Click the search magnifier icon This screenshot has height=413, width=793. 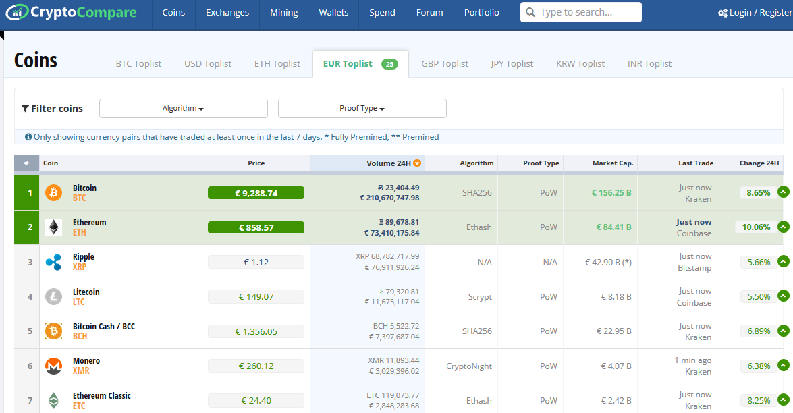(530, 12)
